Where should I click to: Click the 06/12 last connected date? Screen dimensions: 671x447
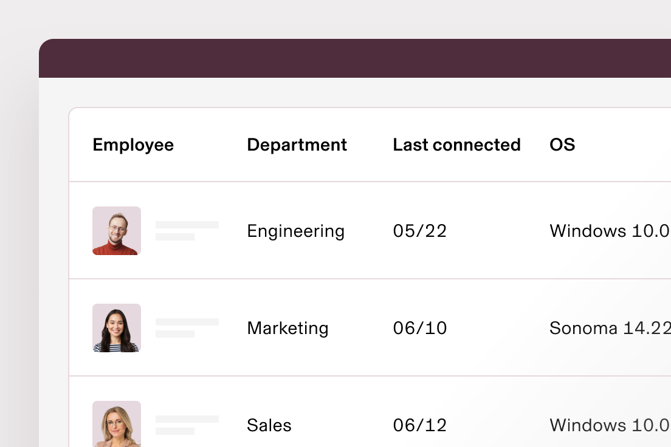point(420,425)
